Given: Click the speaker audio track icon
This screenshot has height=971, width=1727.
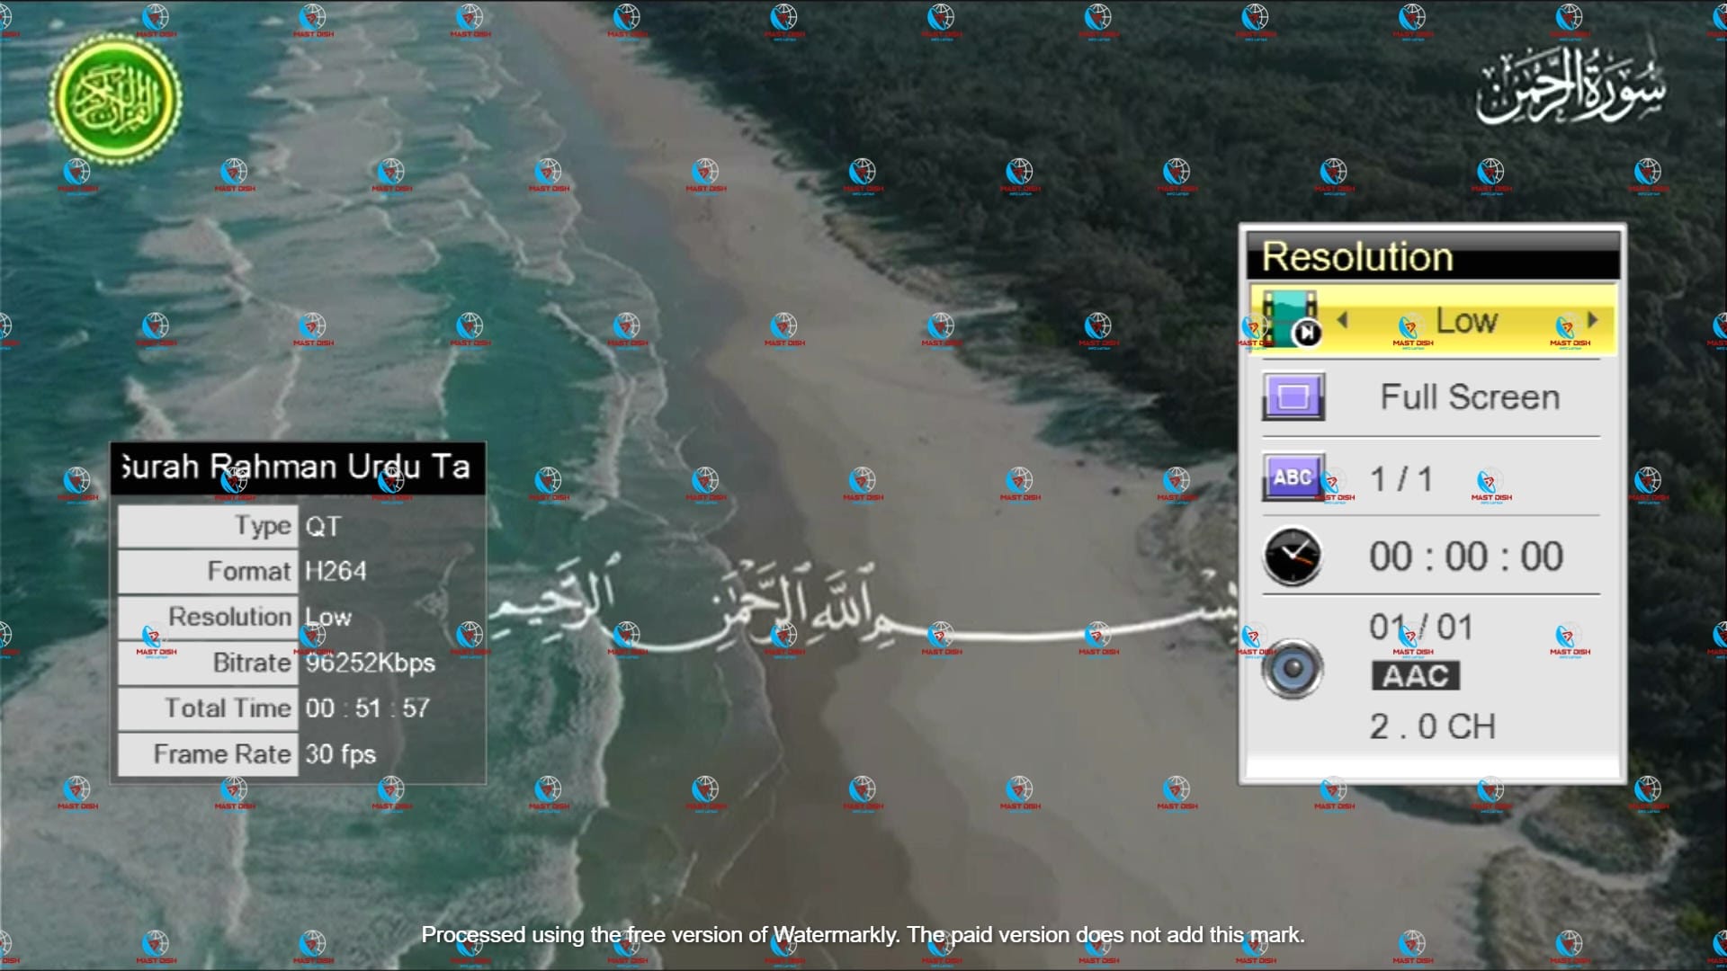Looking at the screenshot, I should [x=1293, y=669].
